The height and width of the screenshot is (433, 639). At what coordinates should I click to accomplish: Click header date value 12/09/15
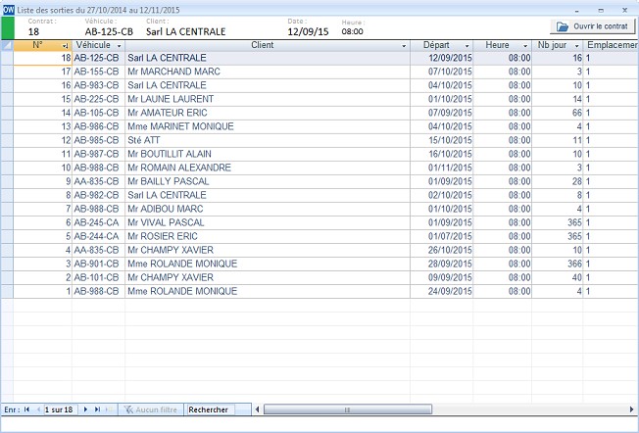tap(308, 31)
